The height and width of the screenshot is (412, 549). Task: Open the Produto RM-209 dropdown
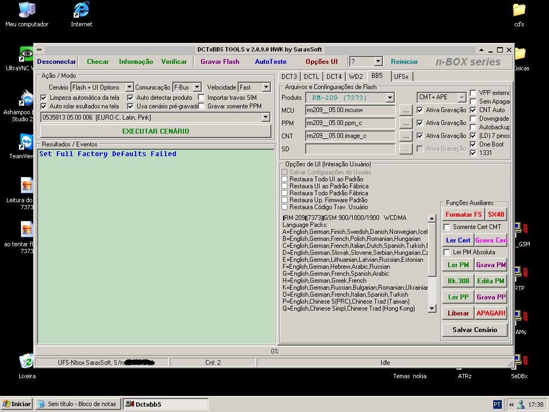click(x=390, y=98)
